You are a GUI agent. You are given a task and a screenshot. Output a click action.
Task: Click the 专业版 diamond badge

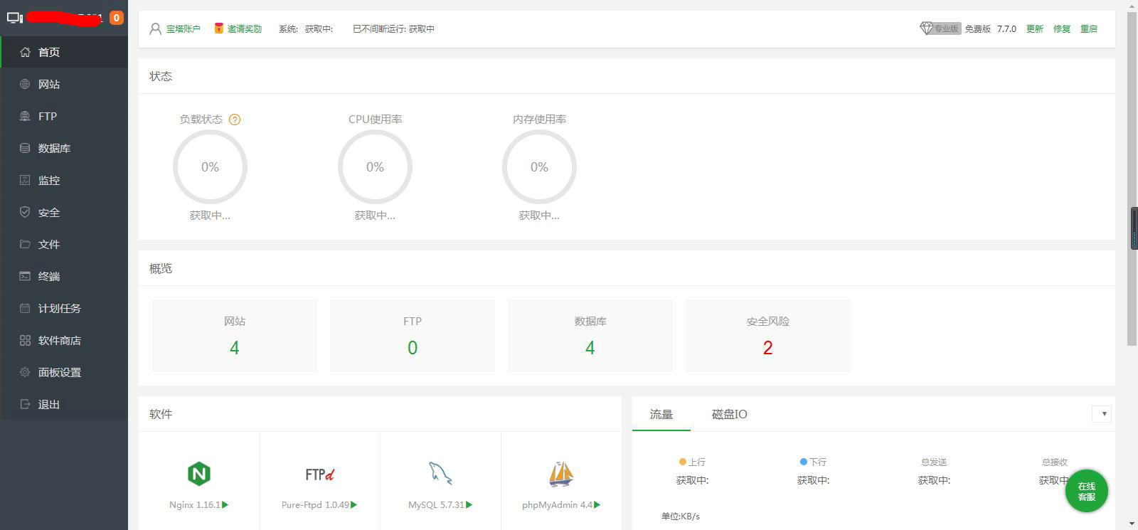click(x=940, y=28)
